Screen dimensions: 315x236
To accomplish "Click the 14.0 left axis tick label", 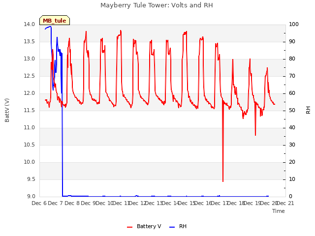I will pyautogui.click(x=30, y=24).
